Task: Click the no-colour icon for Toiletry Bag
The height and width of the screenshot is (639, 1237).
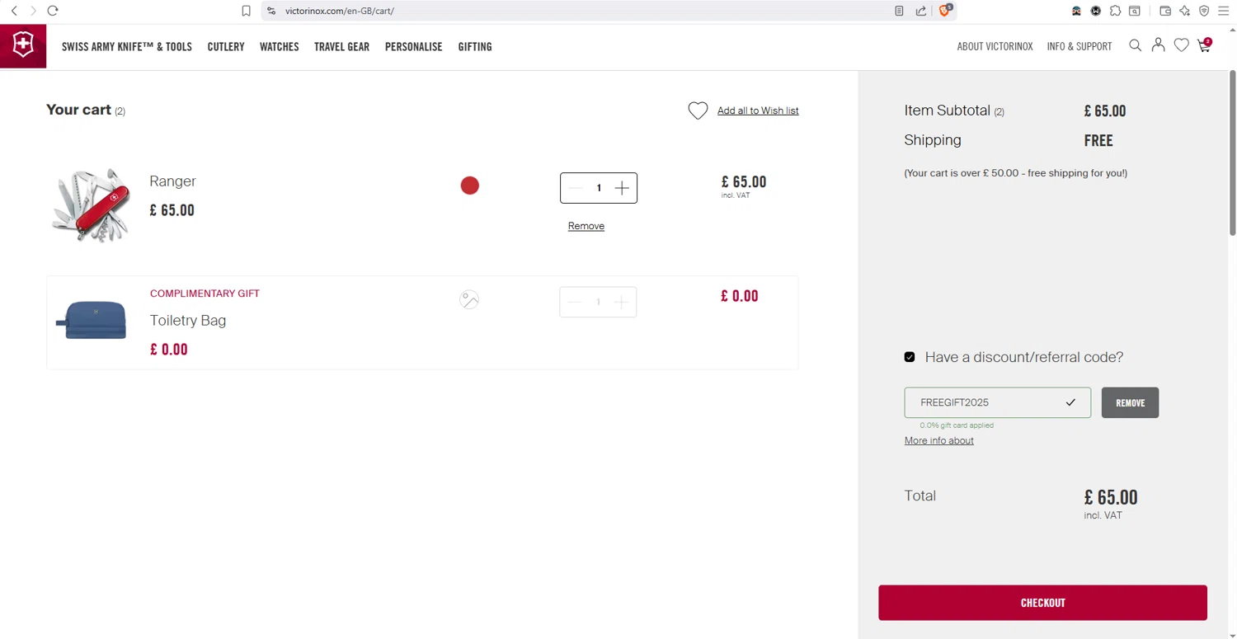Action: click(469, 299)
